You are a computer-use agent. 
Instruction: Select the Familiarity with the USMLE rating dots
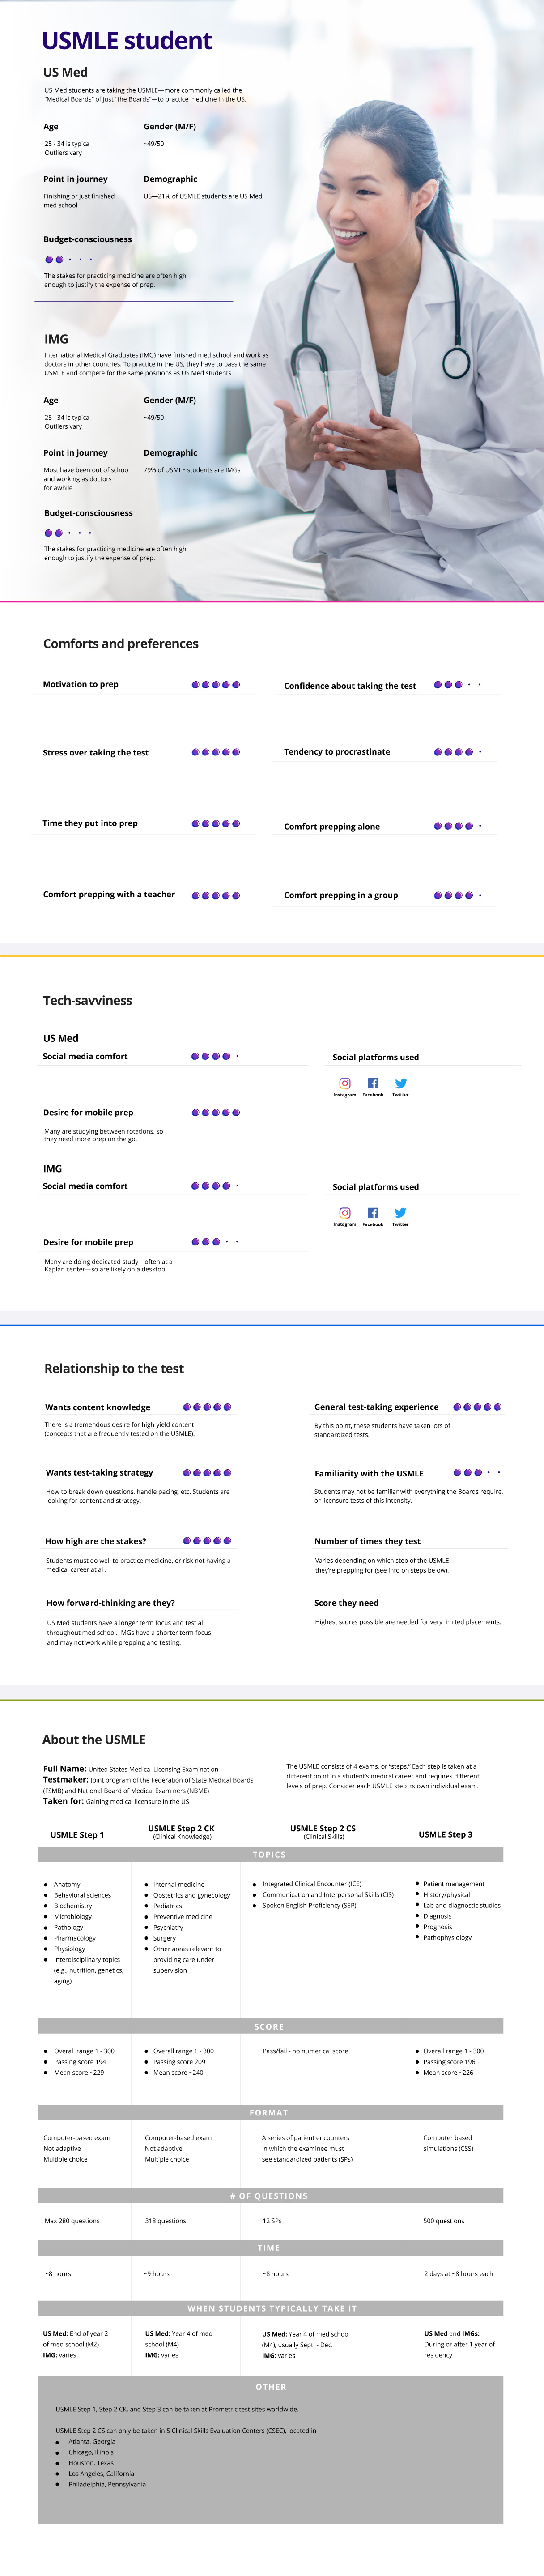477,1473
